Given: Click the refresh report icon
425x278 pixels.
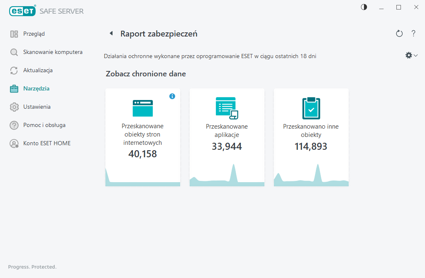Looking at the screenshot, I should (399, 34).
